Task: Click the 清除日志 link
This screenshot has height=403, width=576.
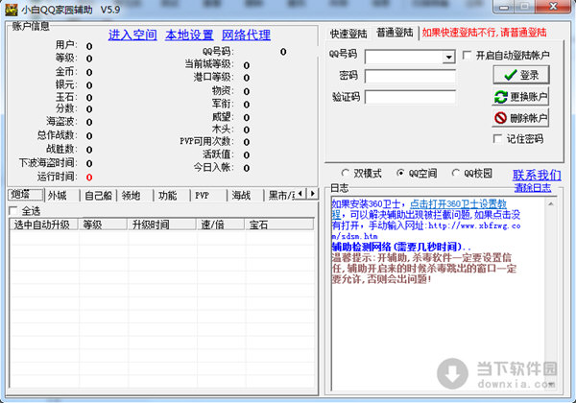Action: click(x=533, y=187)
